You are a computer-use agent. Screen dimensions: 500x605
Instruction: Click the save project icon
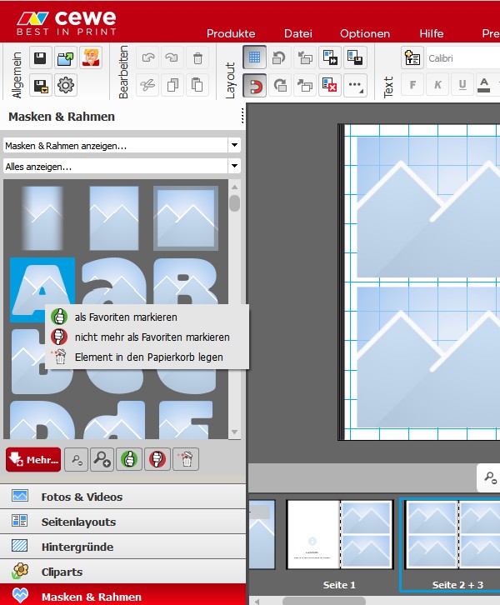[x=40, y=58]
